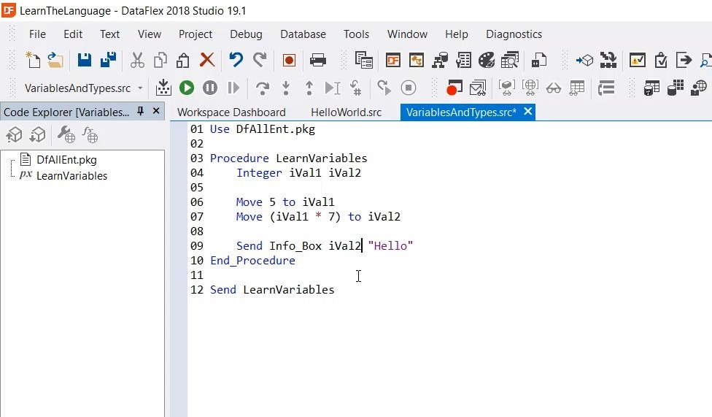
Task: Open the Debug menu
Action: coord(246,34)
